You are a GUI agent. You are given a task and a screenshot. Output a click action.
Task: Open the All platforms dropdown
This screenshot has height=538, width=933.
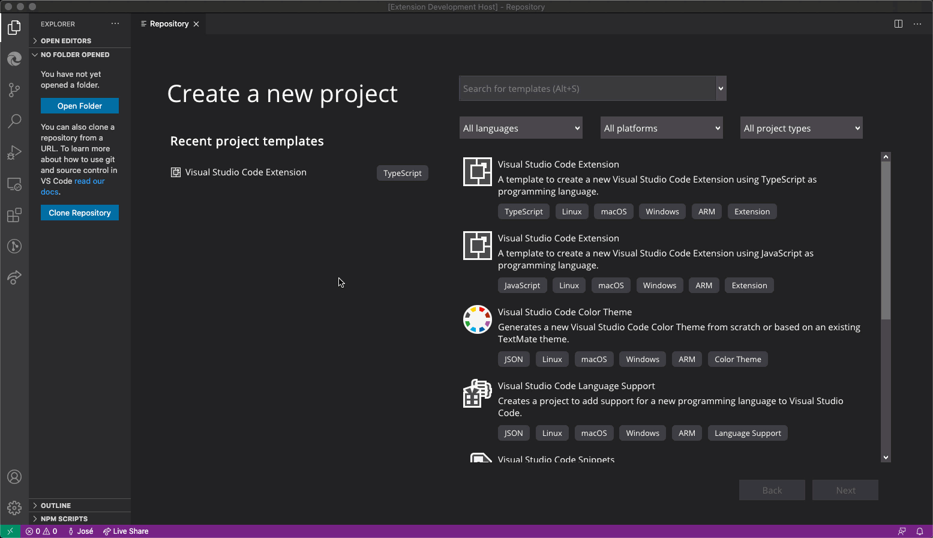(662, 128)
